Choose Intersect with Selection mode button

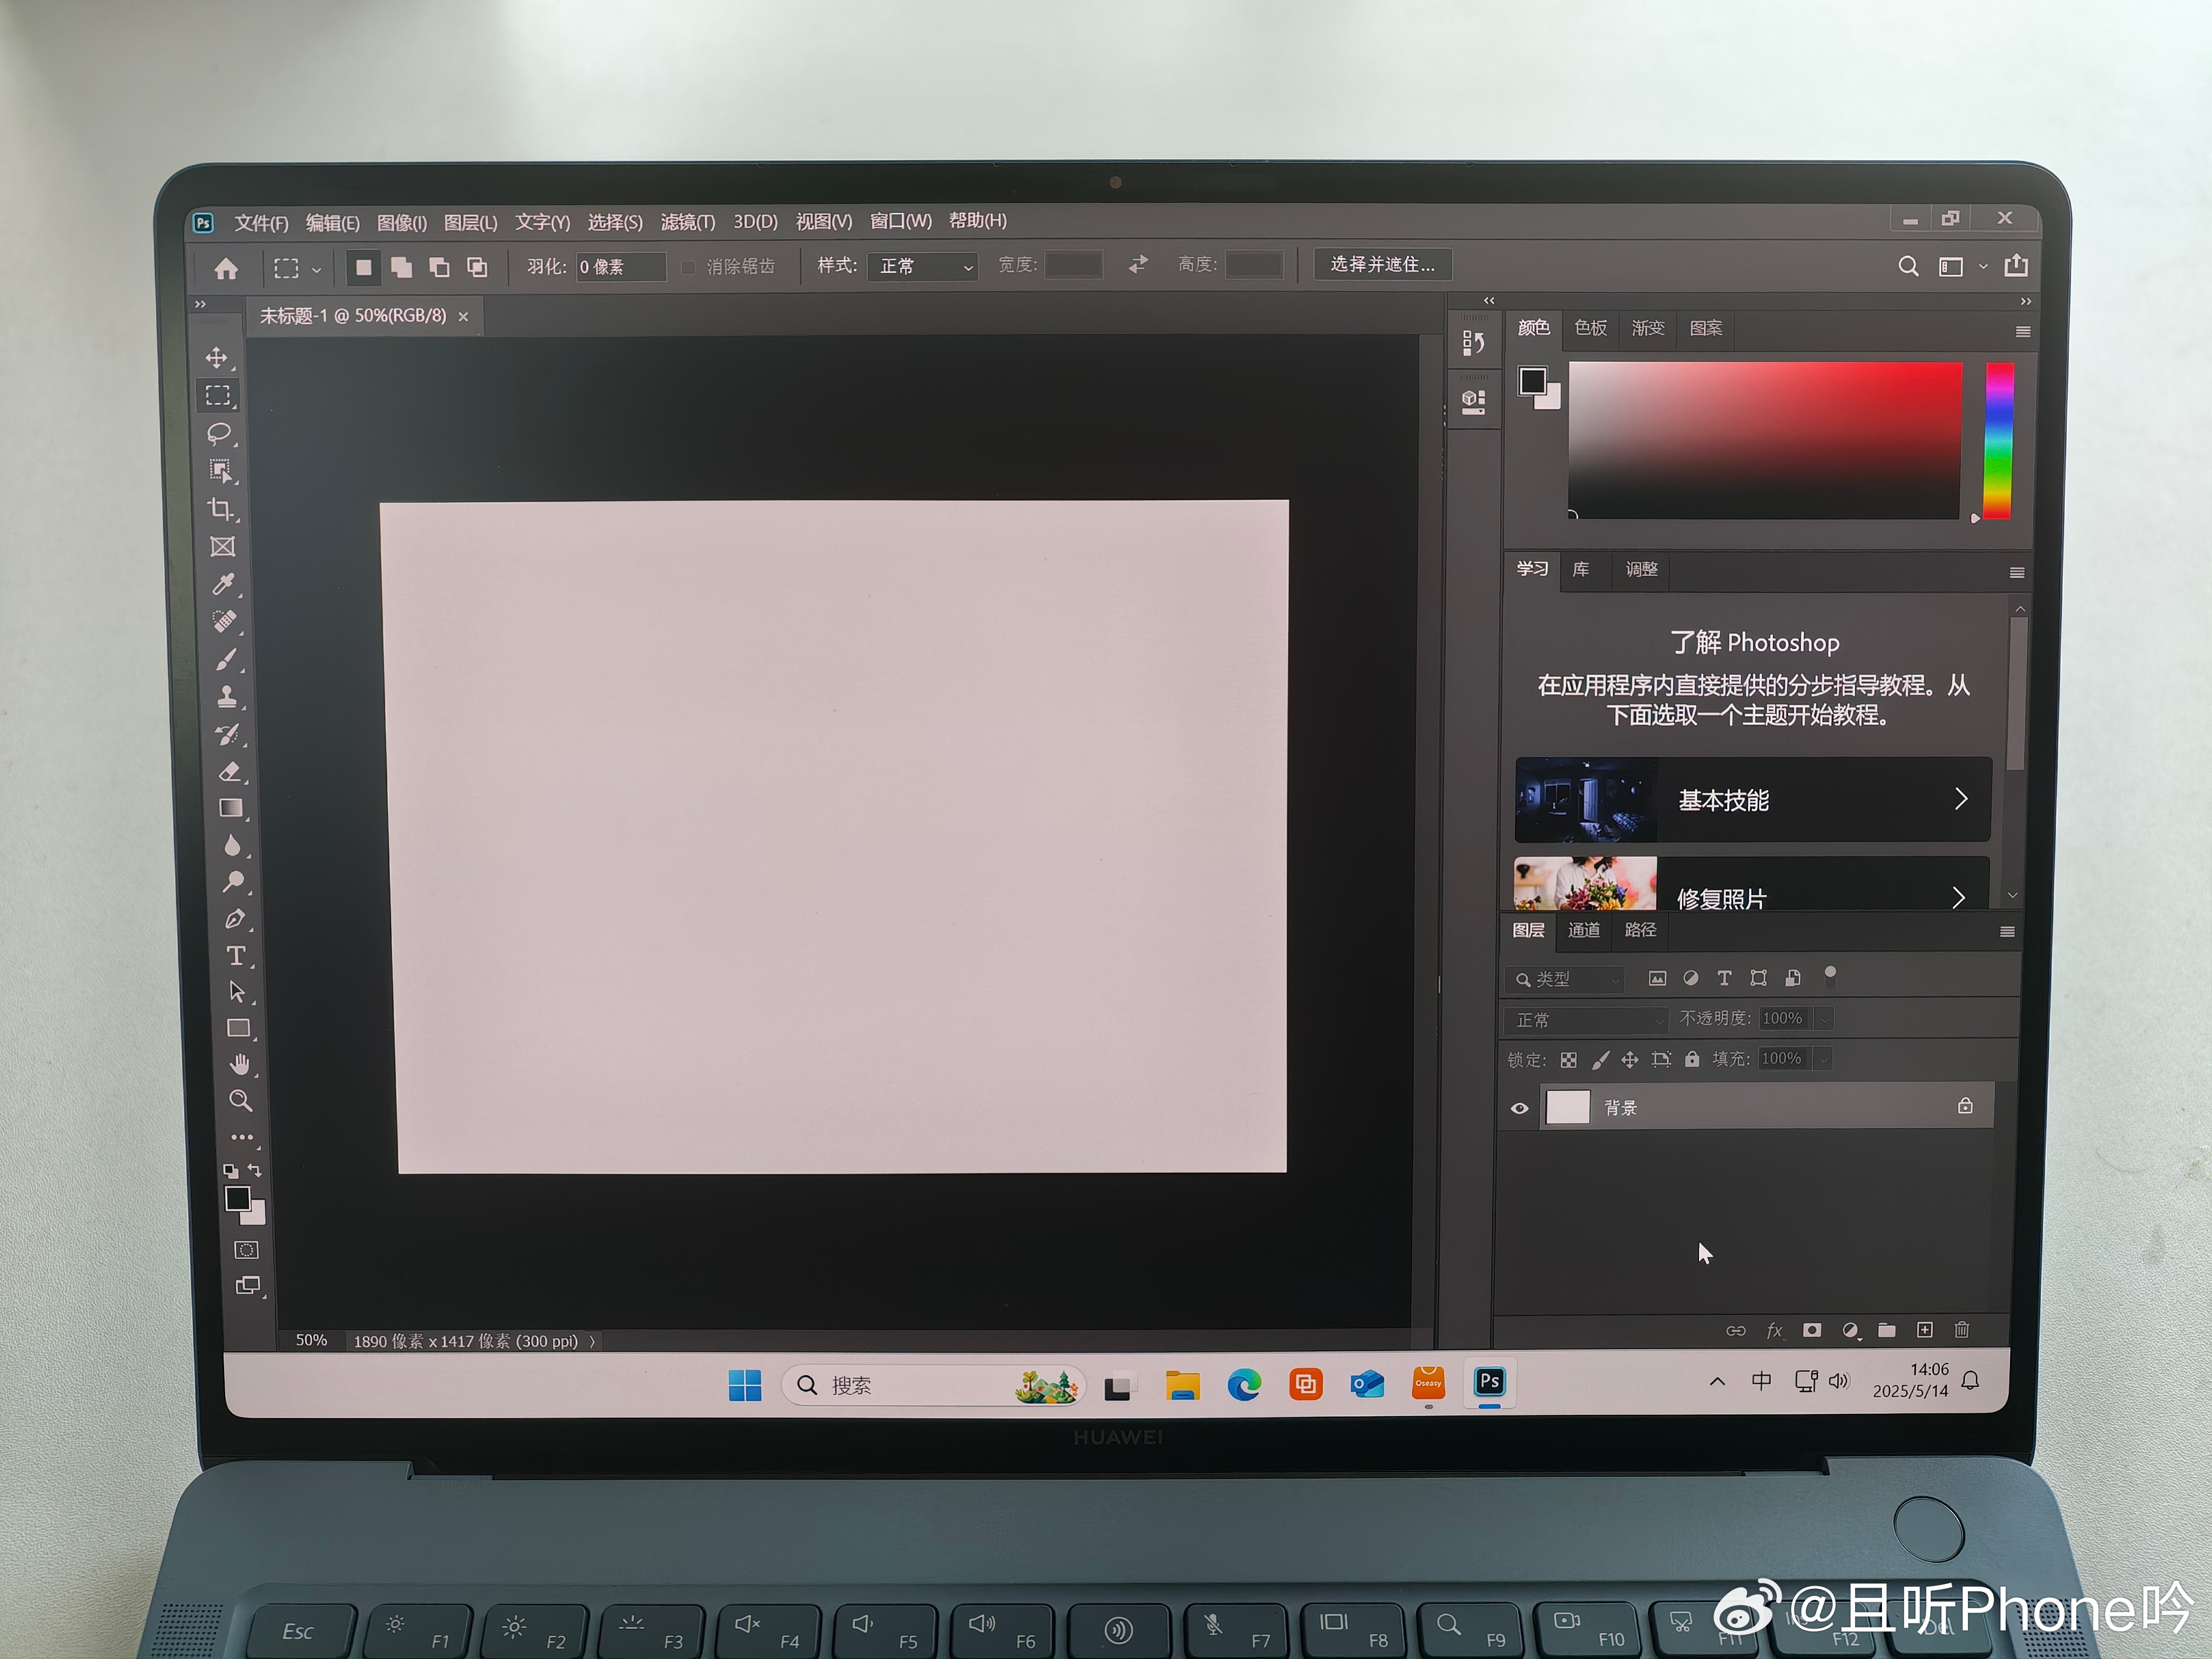pyautogui.click(x=477, y=267)
